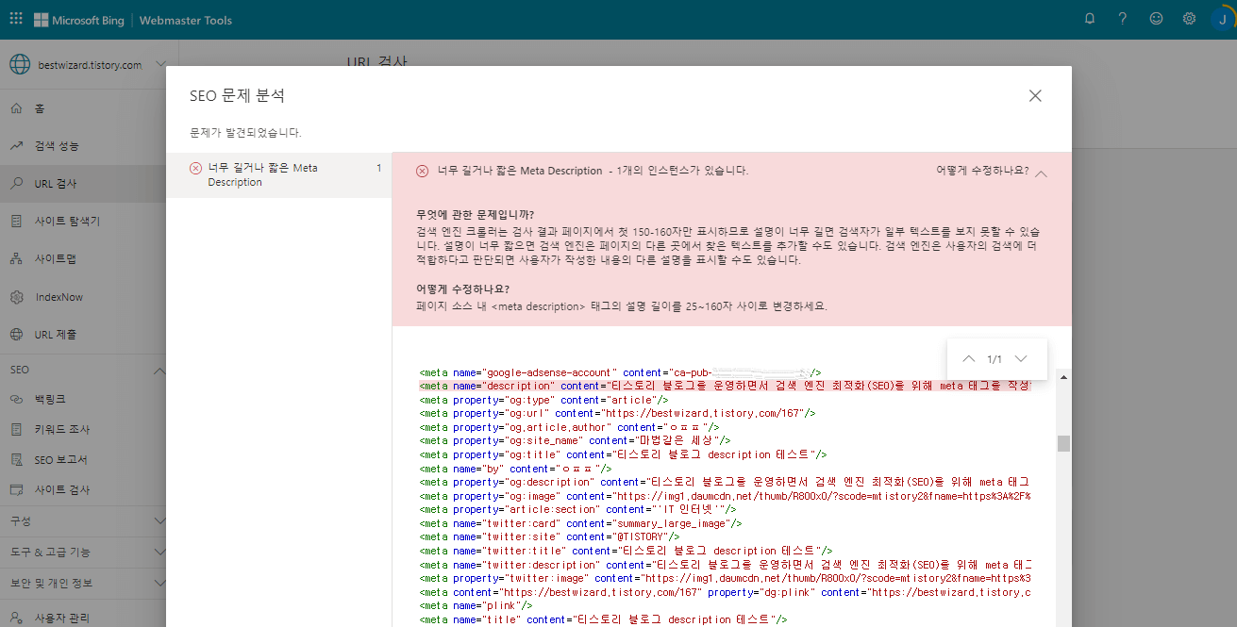Click the next instance arrow beside 1/1
The width and height of the screenshot is (1237, 627).
pyautogui.click(x=1022, y=358)
